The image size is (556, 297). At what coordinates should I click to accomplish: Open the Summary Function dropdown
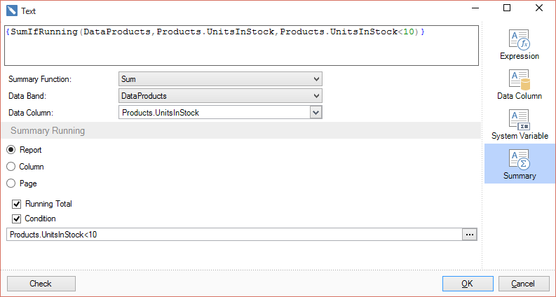coord(220,79)
